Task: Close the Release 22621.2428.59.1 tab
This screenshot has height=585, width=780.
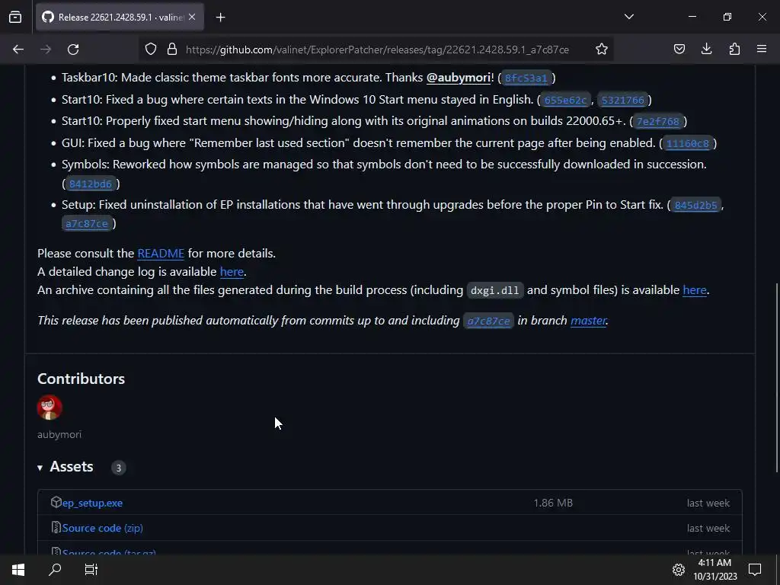Action: click(x=192, y=17)
